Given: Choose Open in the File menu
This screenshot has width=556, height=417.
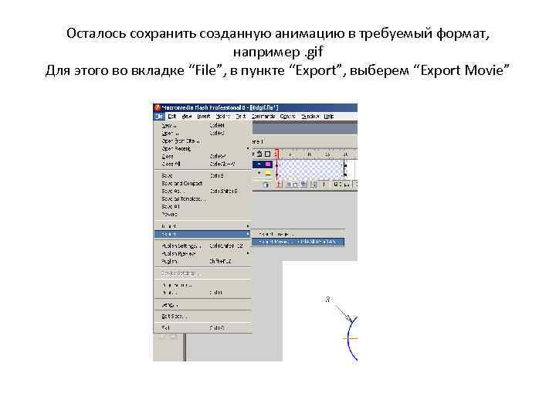Looking at the screenshot, I should 203,134.
